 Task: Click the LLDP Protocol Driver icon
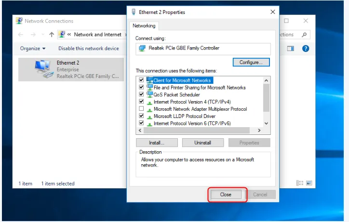(x=149, y=117)
